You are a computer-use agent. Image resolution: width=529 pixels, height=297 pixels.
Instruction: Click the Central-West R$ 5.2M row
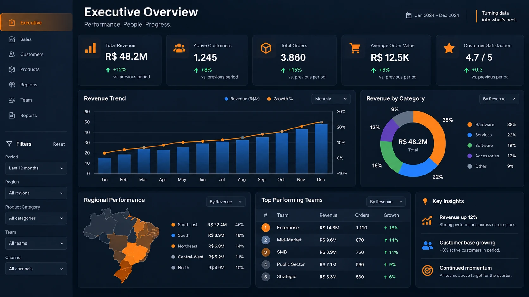click(208, 257)
